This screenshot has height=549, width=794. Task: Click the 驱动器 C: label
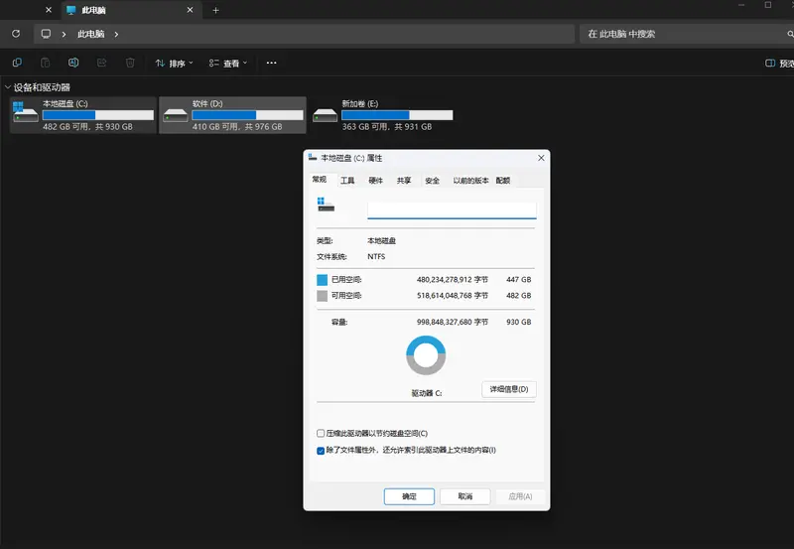click(427, 393)
